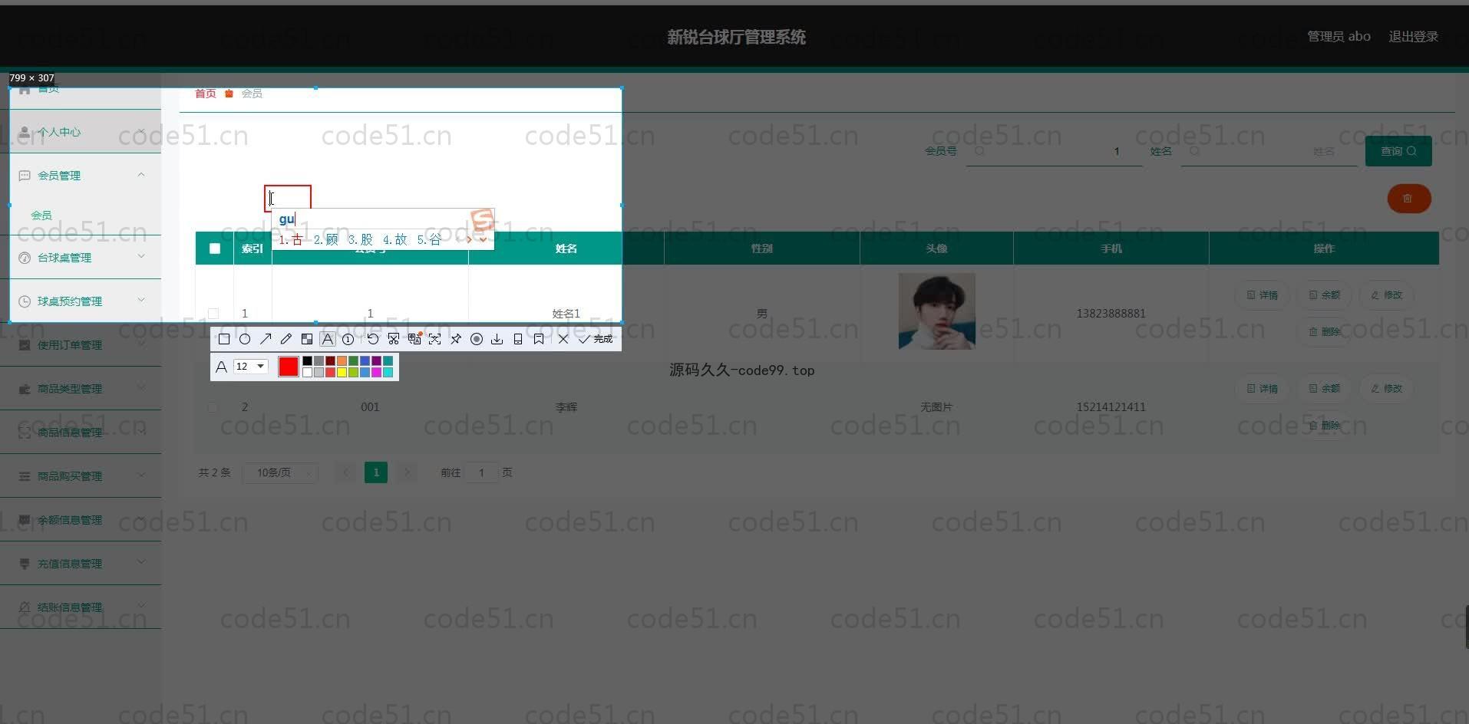Tick the checkbox for row 姓名1

[213, 314]
